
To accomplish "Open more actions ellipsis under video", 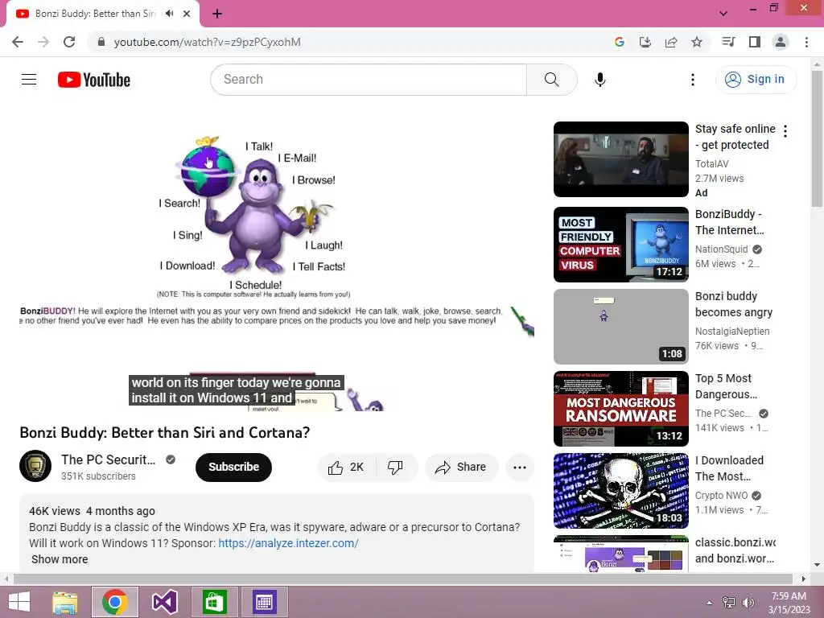I will coord(519,468).
